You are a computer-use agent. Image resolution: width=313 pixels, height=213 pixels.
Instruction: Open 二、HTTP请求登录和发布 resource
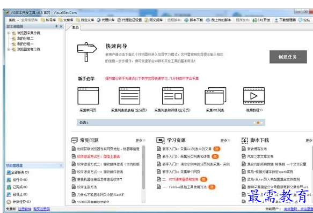click(x=180, y=179)
